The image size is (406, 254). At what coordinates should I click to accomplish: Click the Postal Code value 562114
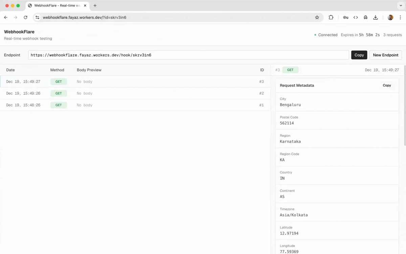287,123
